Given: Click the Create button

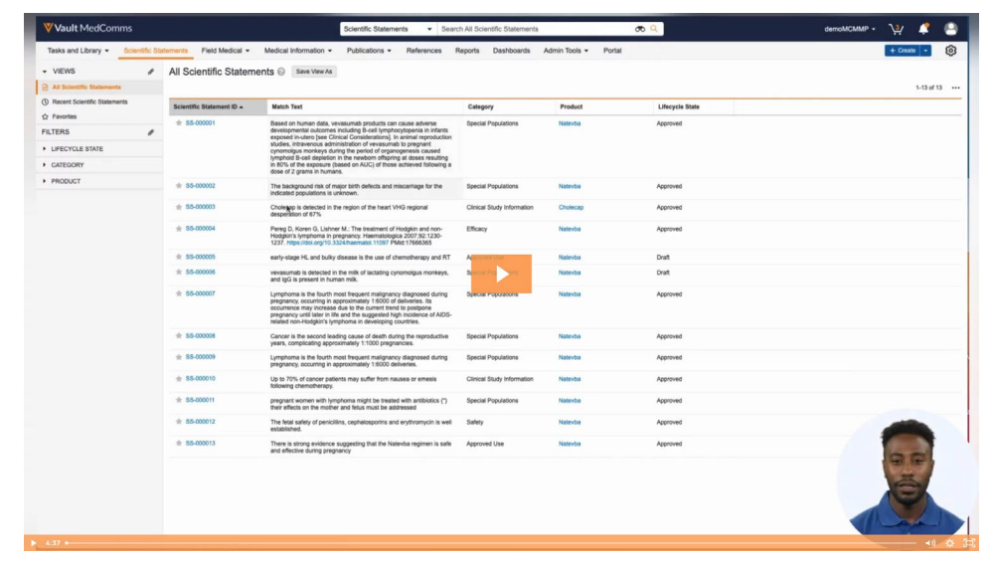Looking at the screenshot, I should click(903, 51).
